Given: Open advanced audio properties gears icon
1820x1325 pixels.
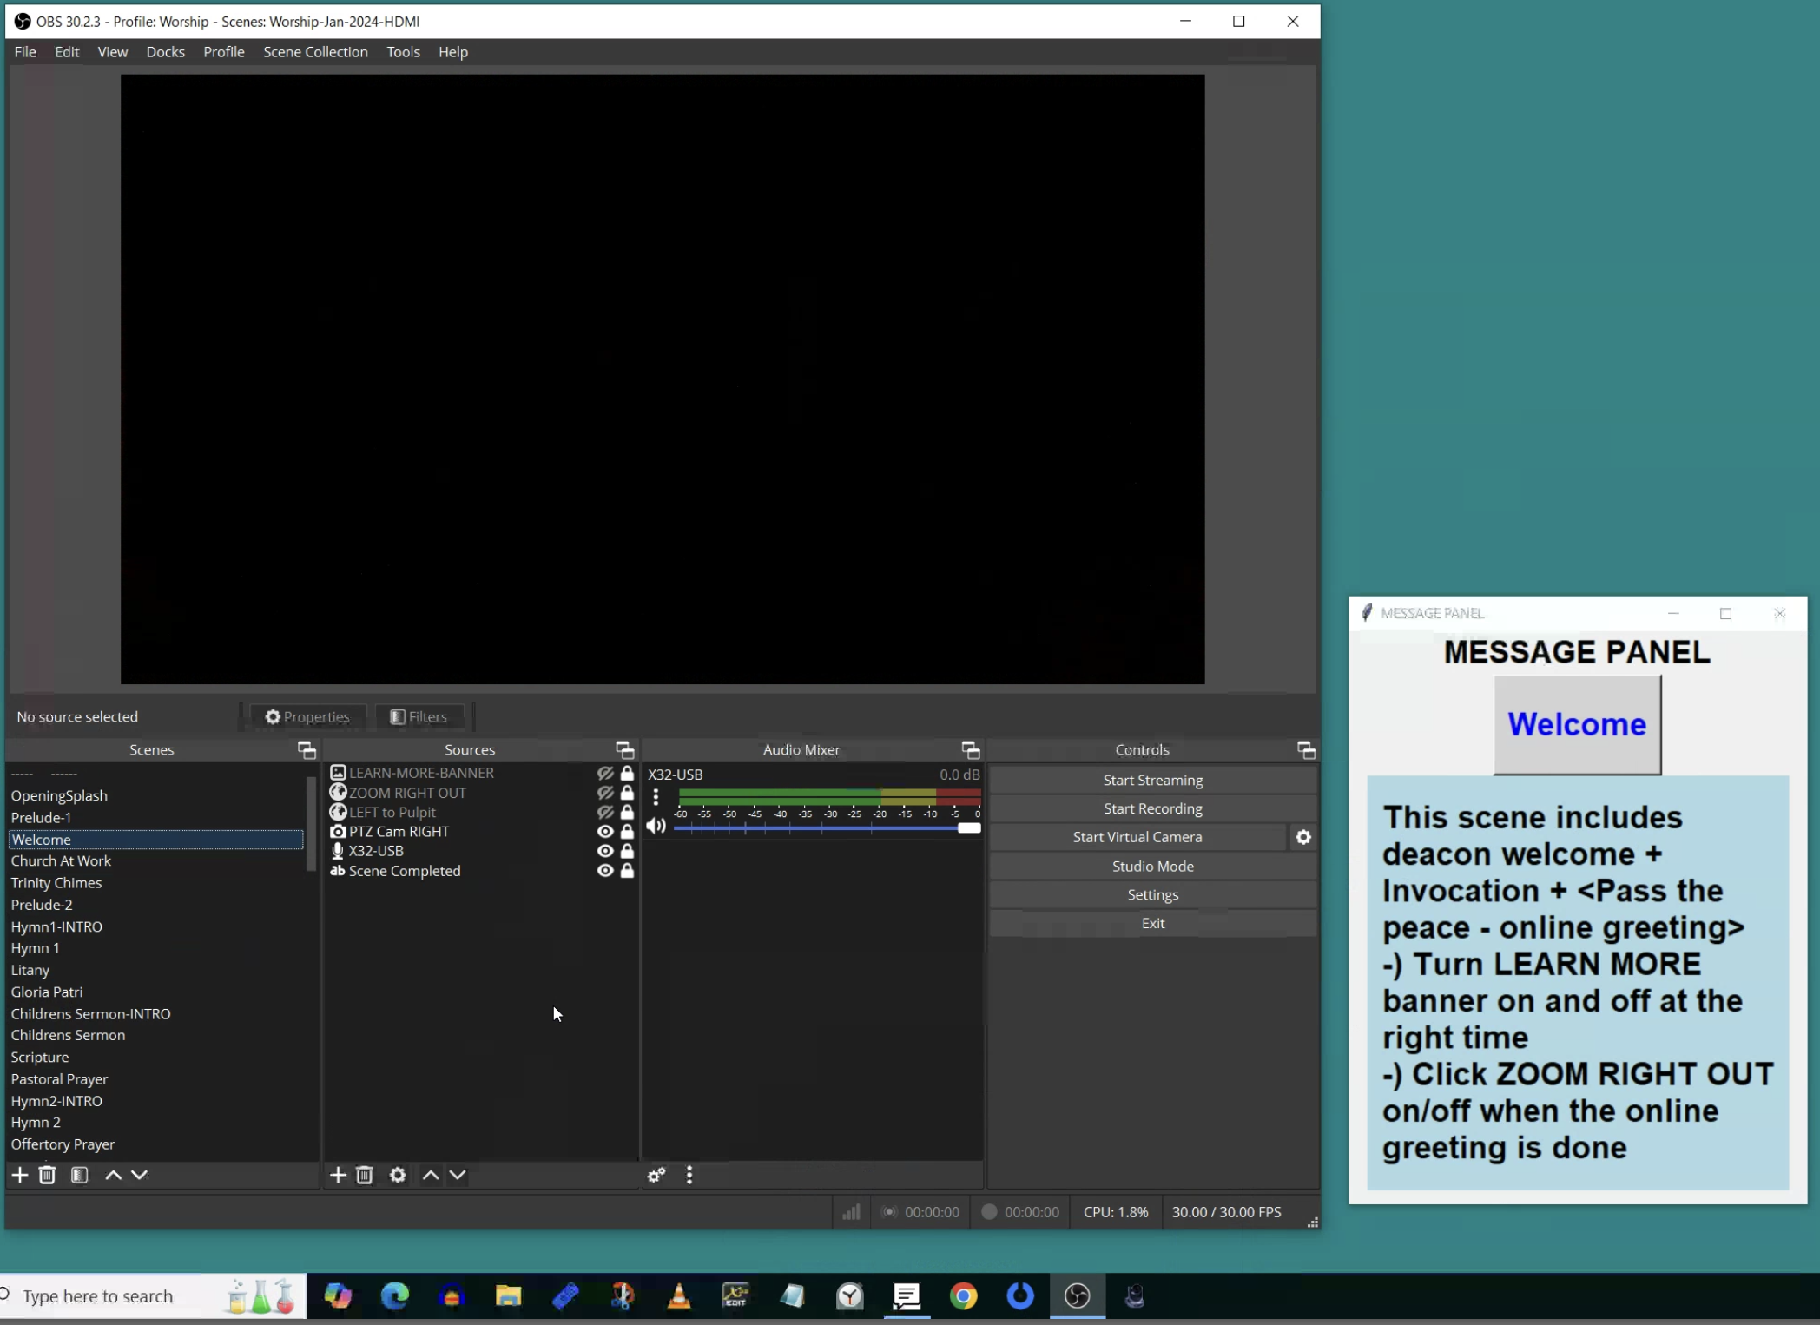Looking at the screenshot, I should [656, 1175].
